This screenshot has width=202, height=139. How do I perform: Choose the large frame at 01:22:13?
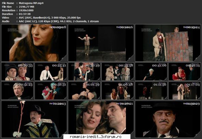[34, 119]
